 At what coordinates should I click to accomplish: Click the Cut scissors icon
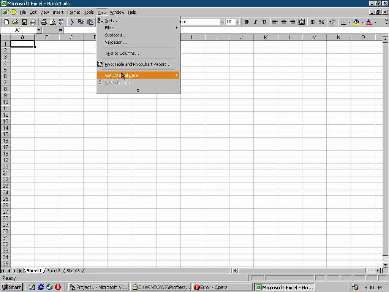tap(72, 22)
